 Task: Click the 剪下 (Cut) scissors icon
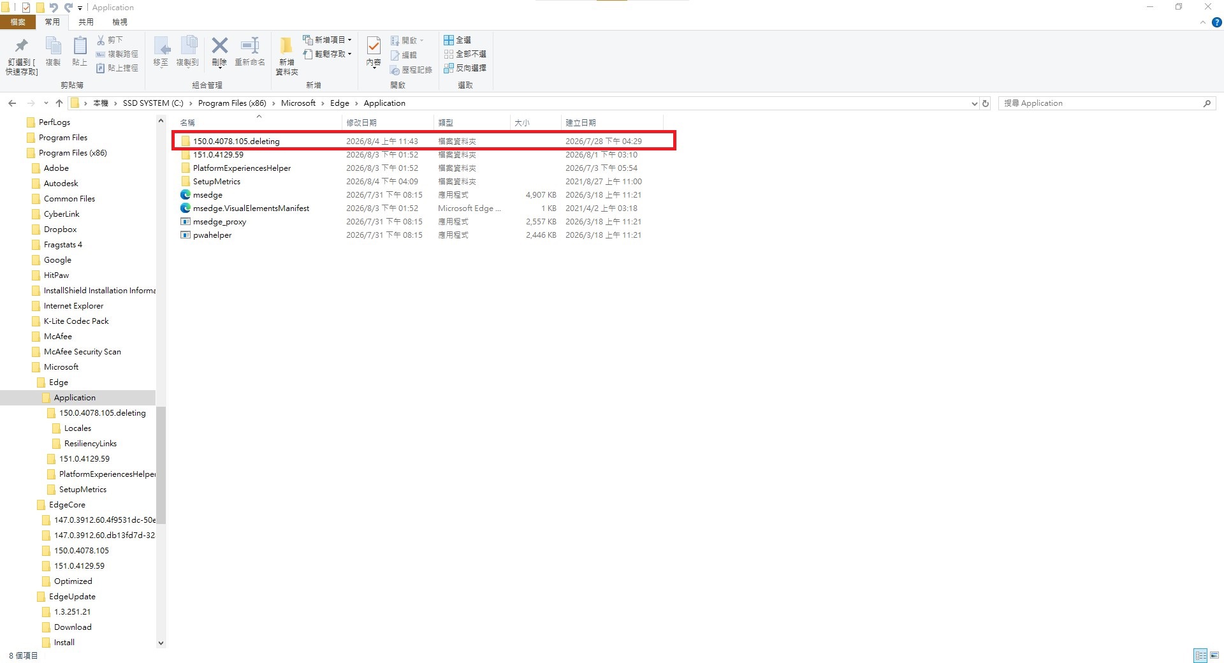(x=101, y=40)
